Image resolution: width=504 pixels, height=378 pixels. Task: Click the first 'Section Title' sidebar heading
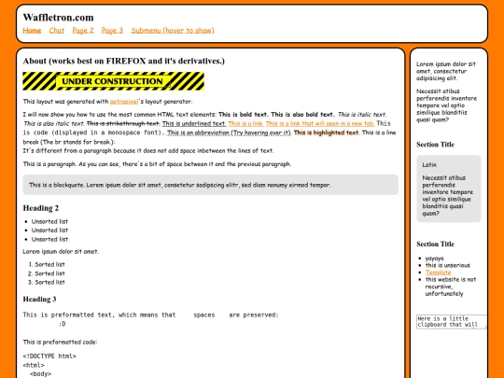[x=436, y=145]
